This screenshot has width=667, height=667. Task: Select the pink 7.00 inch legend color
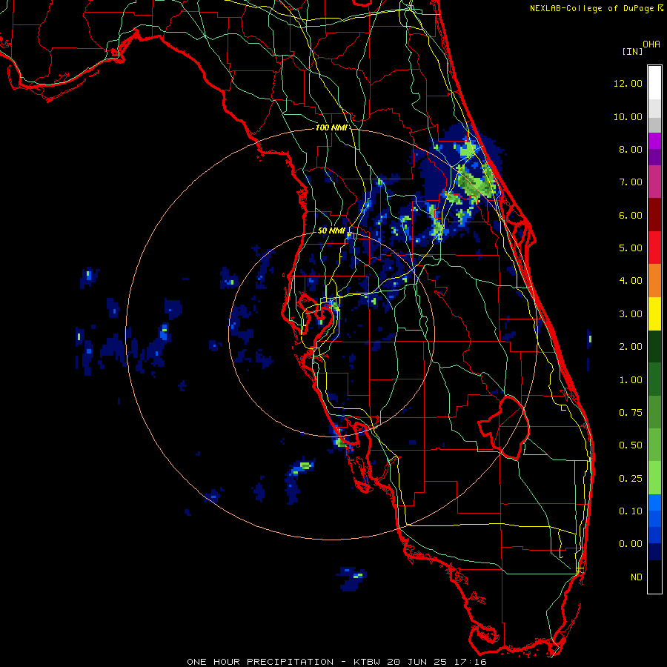(x=654, y=182)
